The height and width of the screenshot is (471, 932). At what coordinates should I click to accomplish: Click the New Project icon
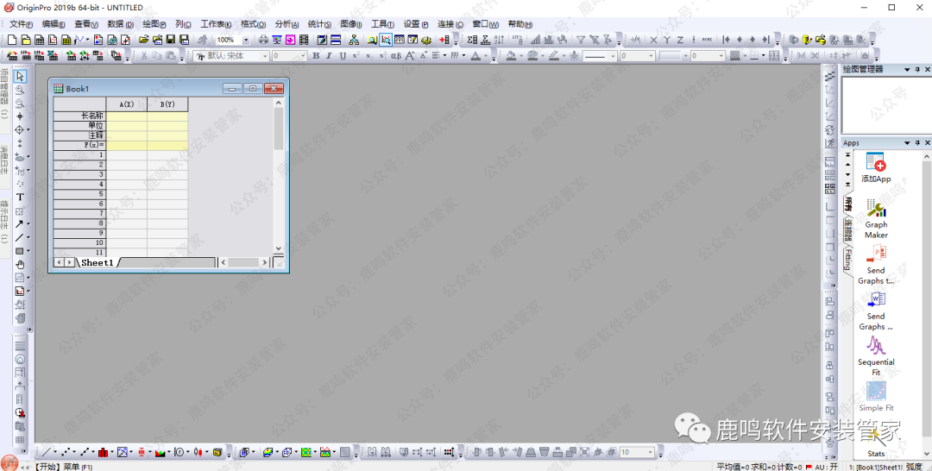click(12, 40)
